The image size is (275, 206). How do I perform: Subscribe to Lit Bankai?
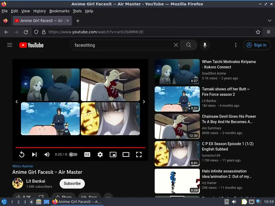(x=72, y=183)
